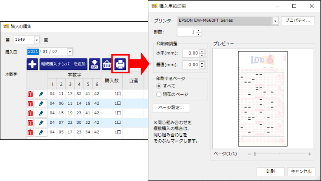This screenshot has height=181, width=321.
Task: Edit the row 04 05 17 23 34 42
Action: pyautogui.click(x=41, y=132)
